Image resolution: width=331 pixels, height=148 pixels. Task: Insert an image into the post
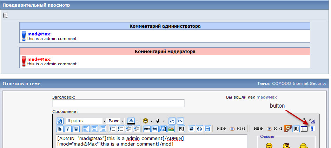171,129
